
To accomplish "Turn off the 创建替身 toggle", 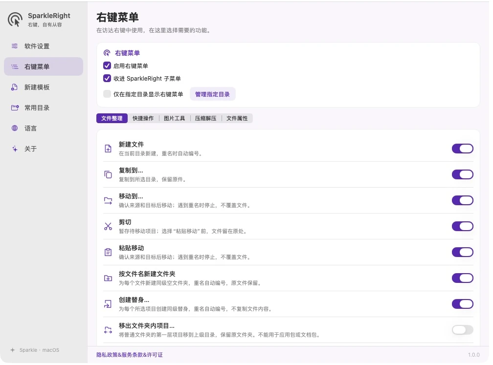I will pos(463,304).
